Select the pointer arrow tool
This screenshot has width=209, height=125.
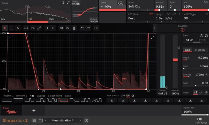(x=5, y=28)
